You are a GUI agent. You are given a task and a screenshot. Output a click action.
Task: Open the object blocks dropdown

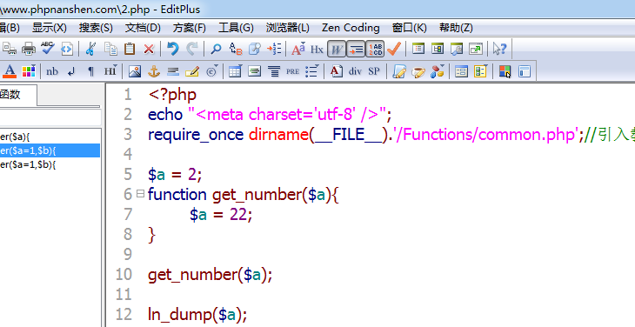click(x=438, y=71)
